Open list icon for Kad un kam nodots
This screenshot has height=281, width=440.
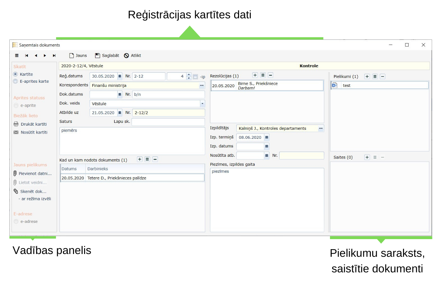[147, 159]
